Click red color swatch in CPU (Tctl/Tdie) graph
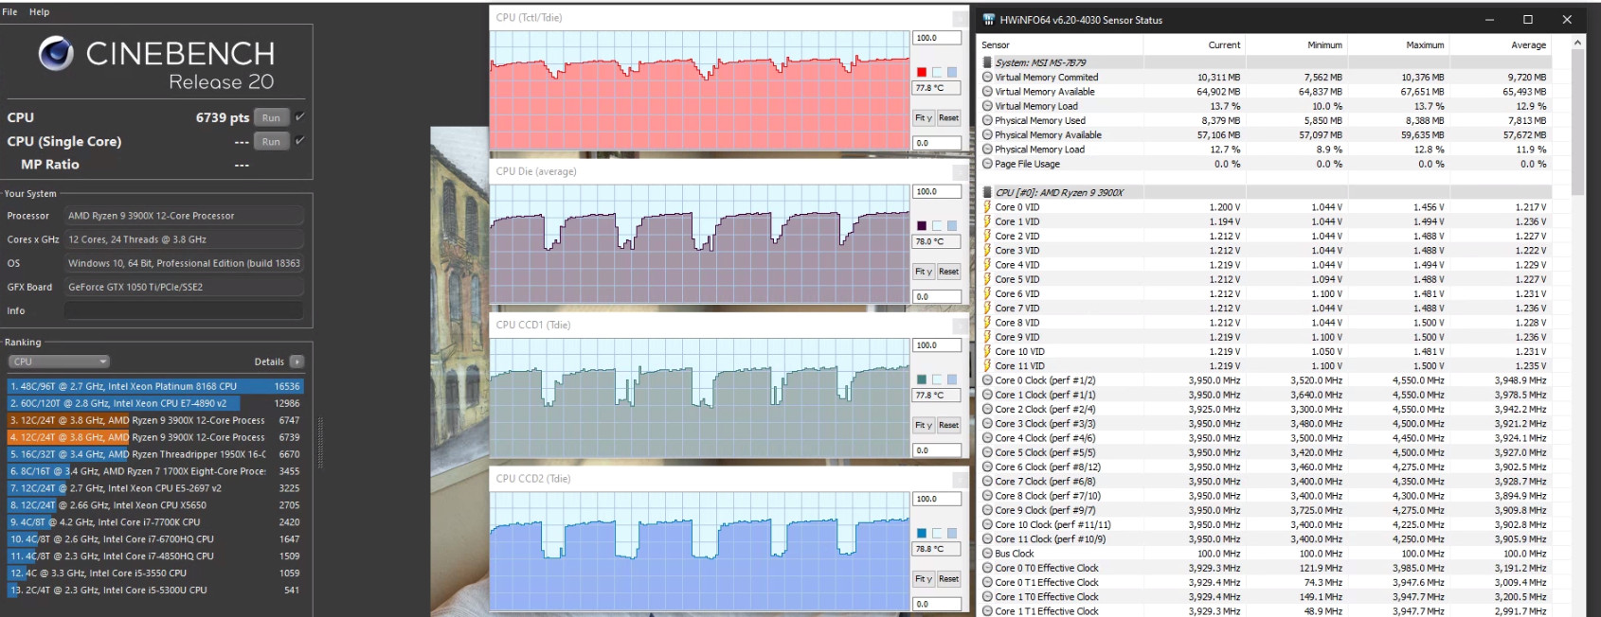Screen dimensions: 1601x617 tap(921, 72)
